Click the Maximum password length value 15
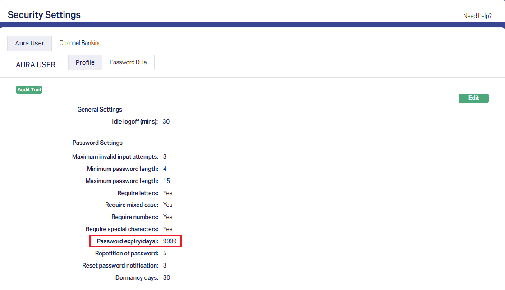 click(166, 181)
